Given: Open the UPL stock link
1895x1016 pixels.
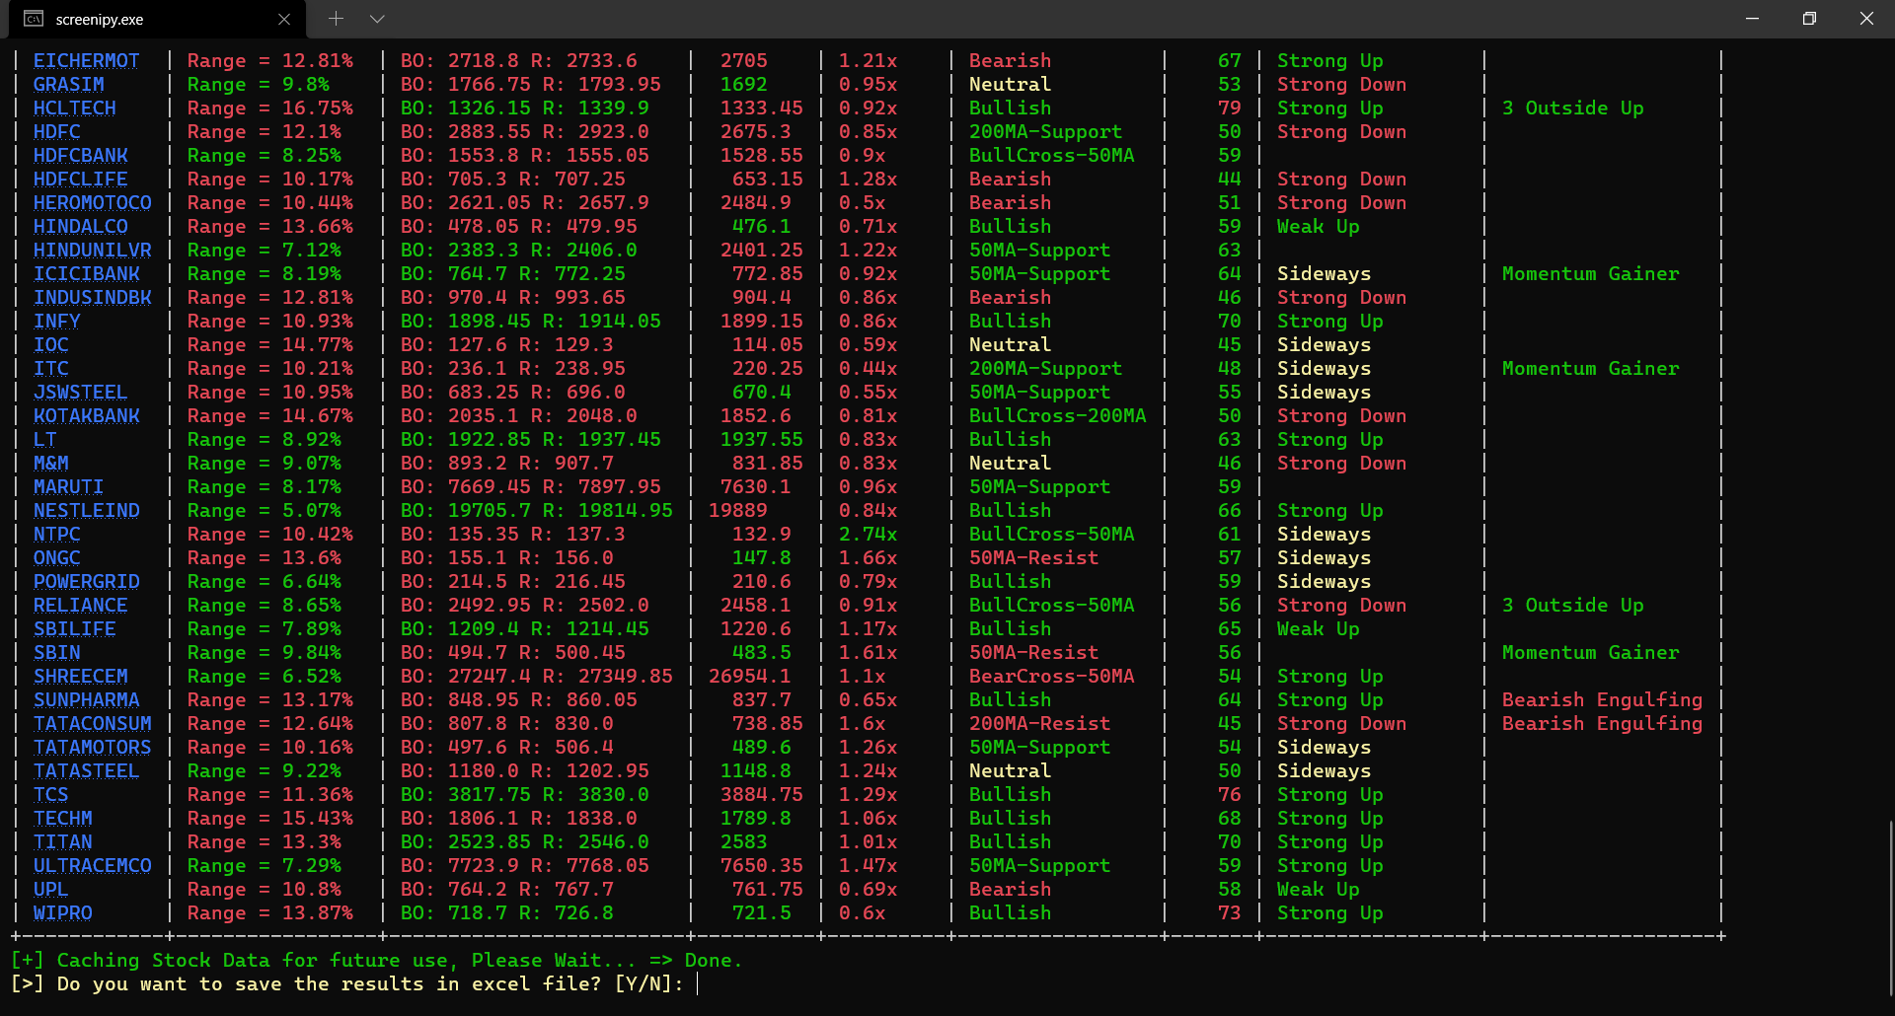Looking at the screenshot, I should (x=51, y=890).
